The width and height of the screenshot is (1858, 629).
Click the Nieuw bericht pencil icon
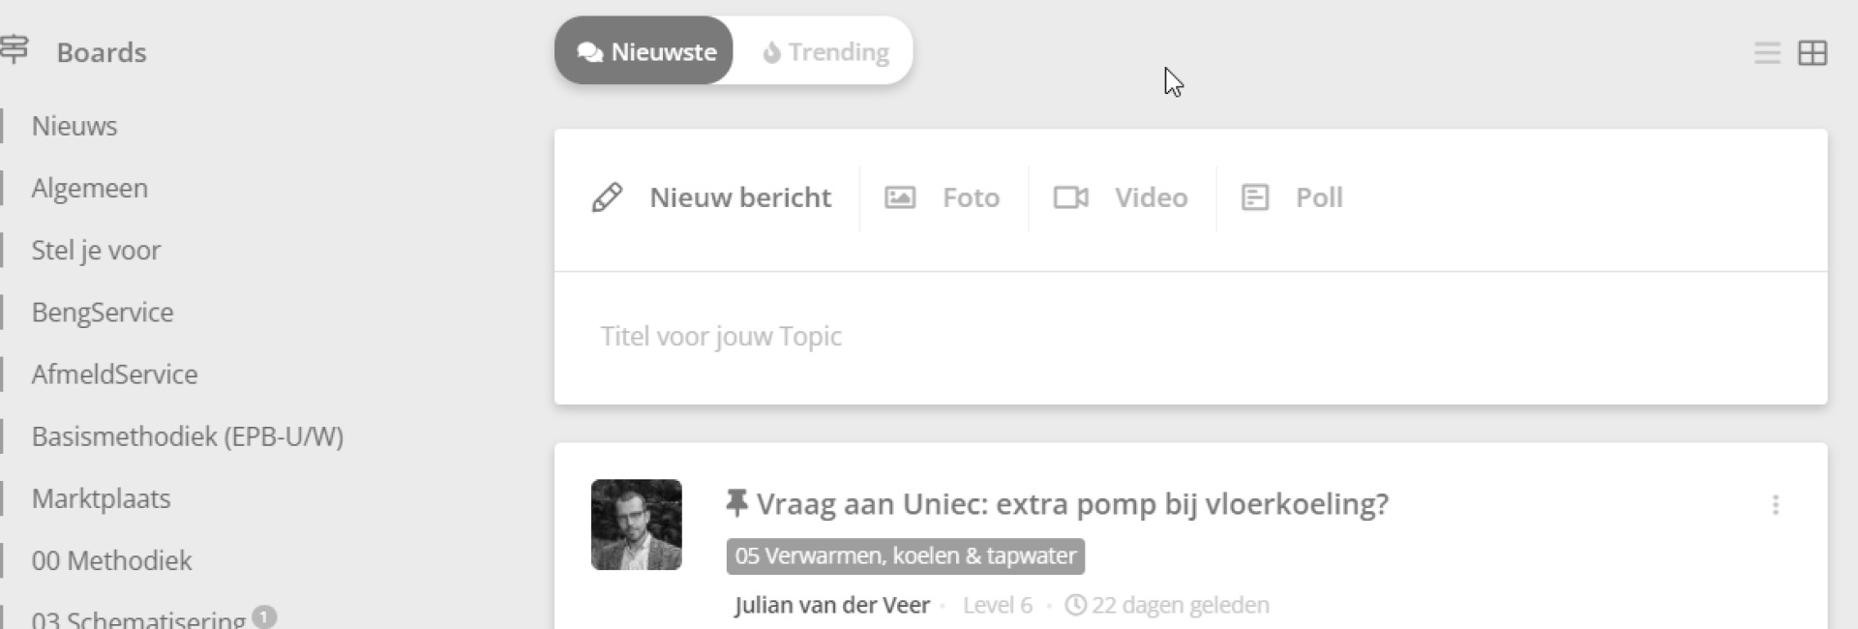(607, 197)
